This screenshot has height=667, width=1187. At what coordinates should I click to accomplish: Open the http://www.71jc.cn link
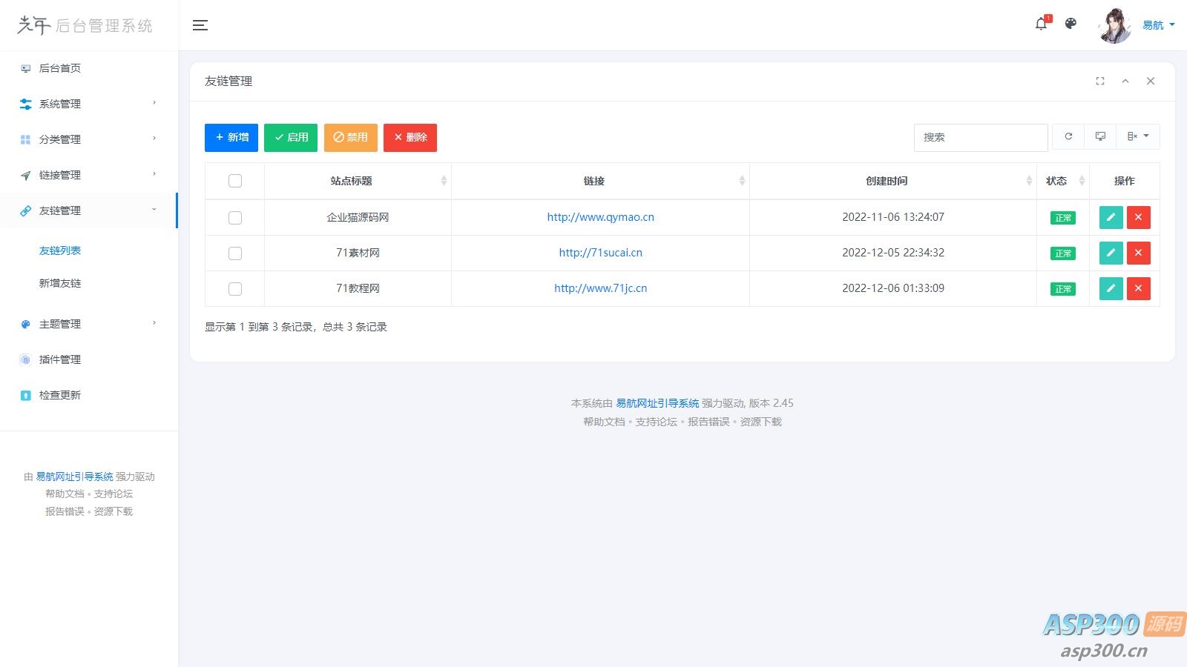point(601,288)
